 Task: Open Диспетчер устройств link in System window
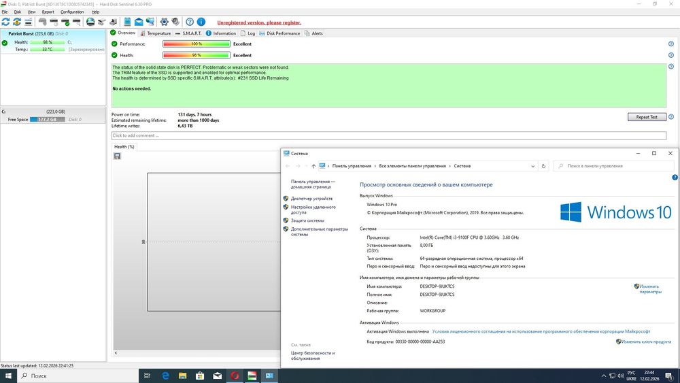[x=311, y=199]
